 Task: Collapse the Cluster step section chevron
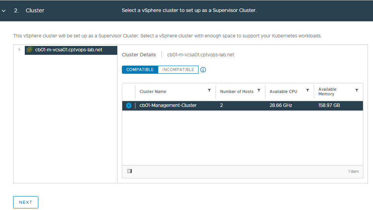4,11
